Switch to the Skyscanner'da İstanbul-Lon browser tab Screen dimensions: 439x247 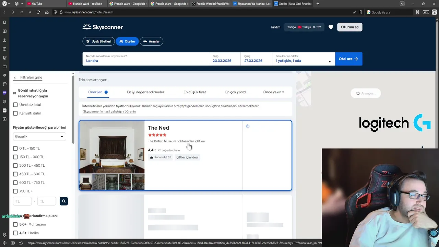tap(251, 4)
